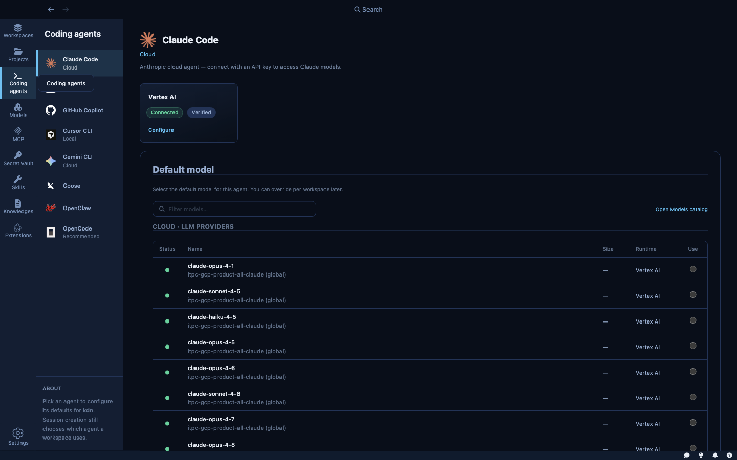
Task: Click Configure on the Vertex AI card
Action: [x=161, y=130]
